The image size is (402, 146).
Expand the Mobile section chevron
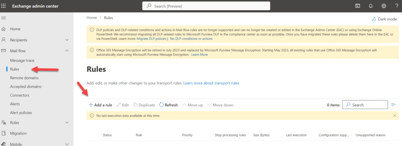coord(67,144)
